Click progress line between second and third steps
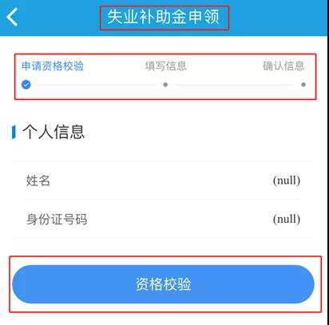Screen dimensions: 329x325 coord(235,85)
